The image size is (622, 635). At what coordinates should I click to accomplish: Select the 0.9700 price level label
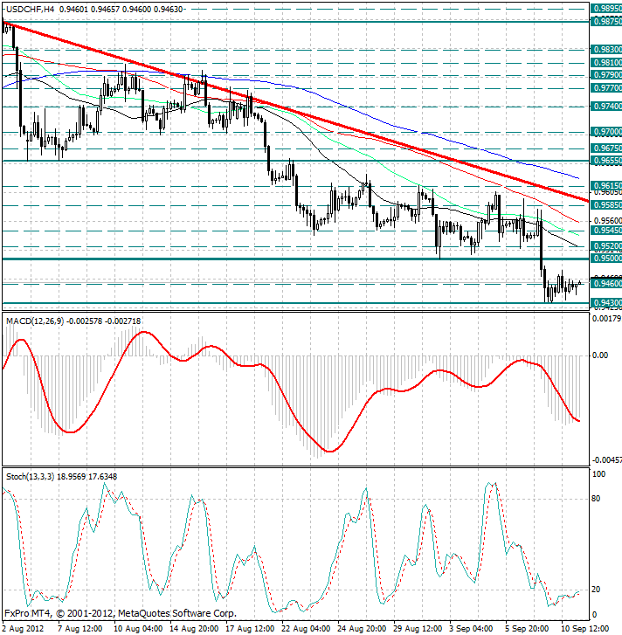click(605, 132)
